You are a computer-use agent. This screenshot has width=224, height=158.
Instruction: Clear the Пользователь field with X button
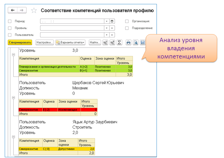(112, 35)
